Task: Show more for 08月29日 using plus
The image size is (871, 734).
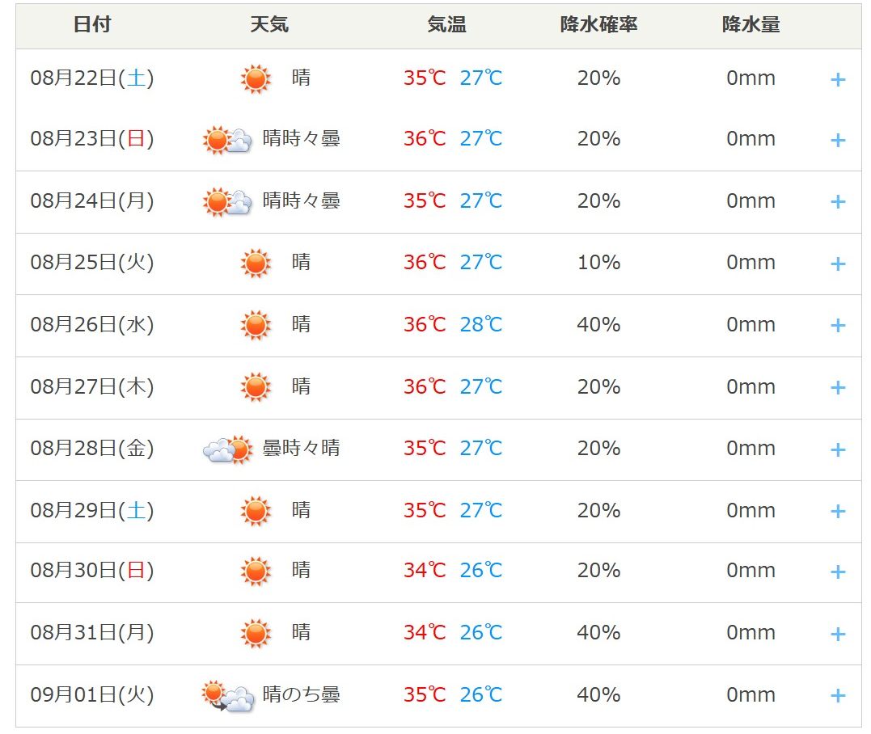Action: click(838, 512)
